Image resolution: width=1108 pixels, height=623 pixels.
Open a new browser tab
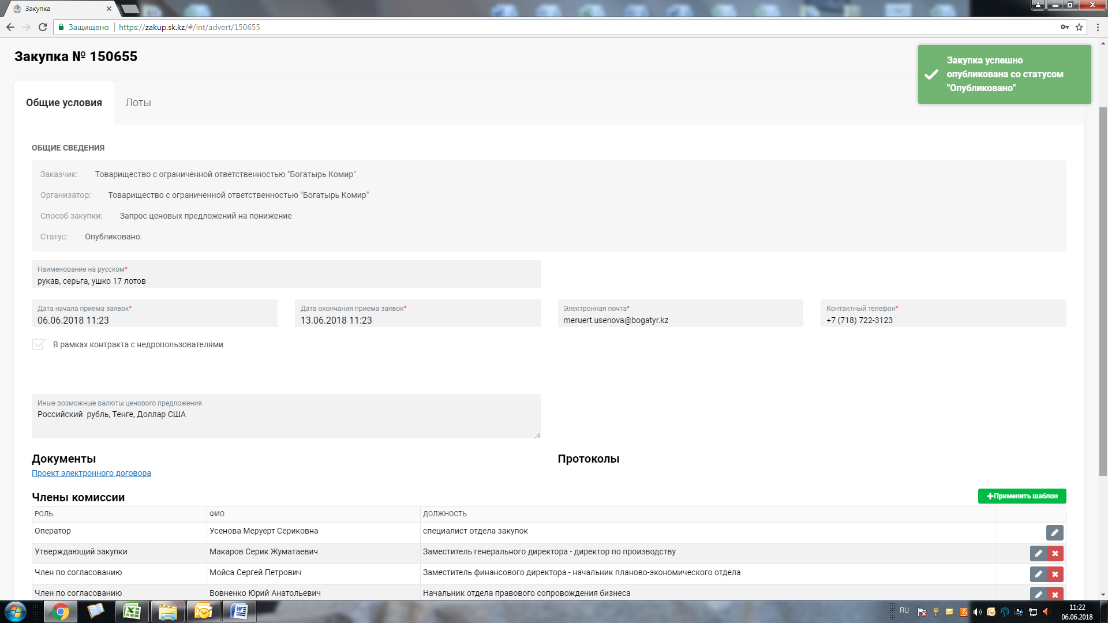pyautogui.click(x=130, y=9)
